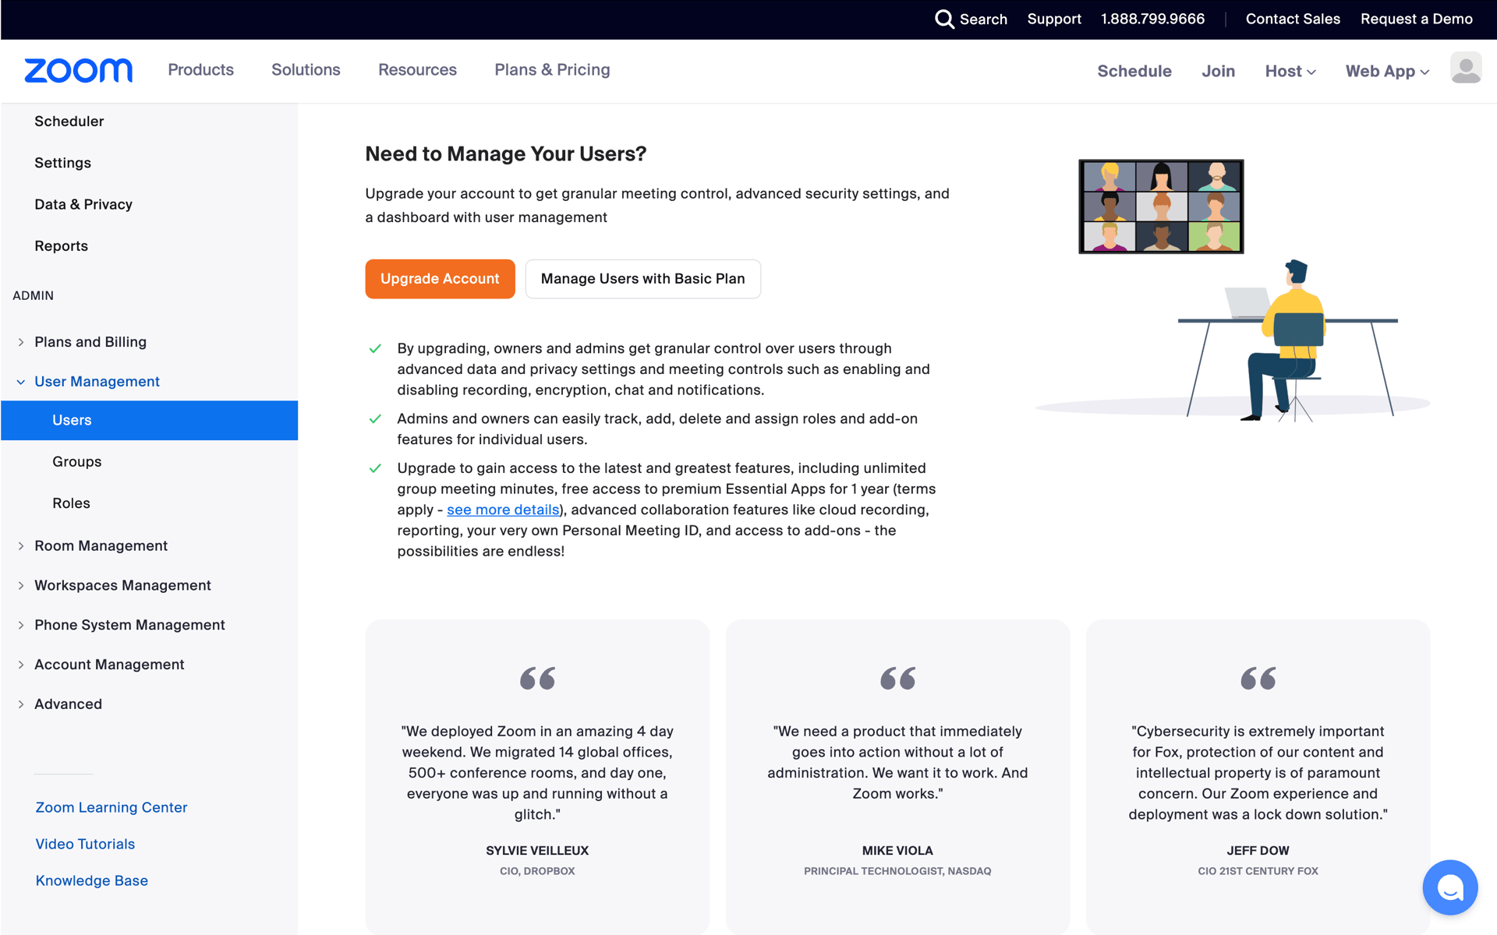1497x935 pixels.
Task: Click the 1.888.799.9666 phone number
Action: click(x=1152, y=19)
